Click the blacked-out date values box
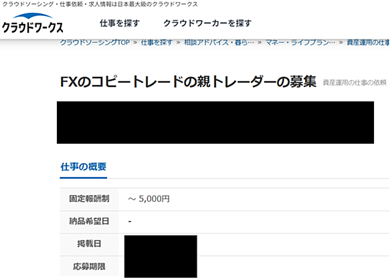Image resolution: width=392 pixels, height=280 pixels. pos(161,256)
